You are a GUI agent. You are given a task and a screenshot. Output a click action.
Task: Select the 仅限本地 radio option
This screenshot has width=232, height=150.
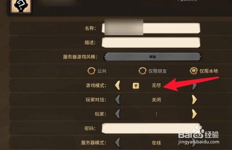click(194, 71)
